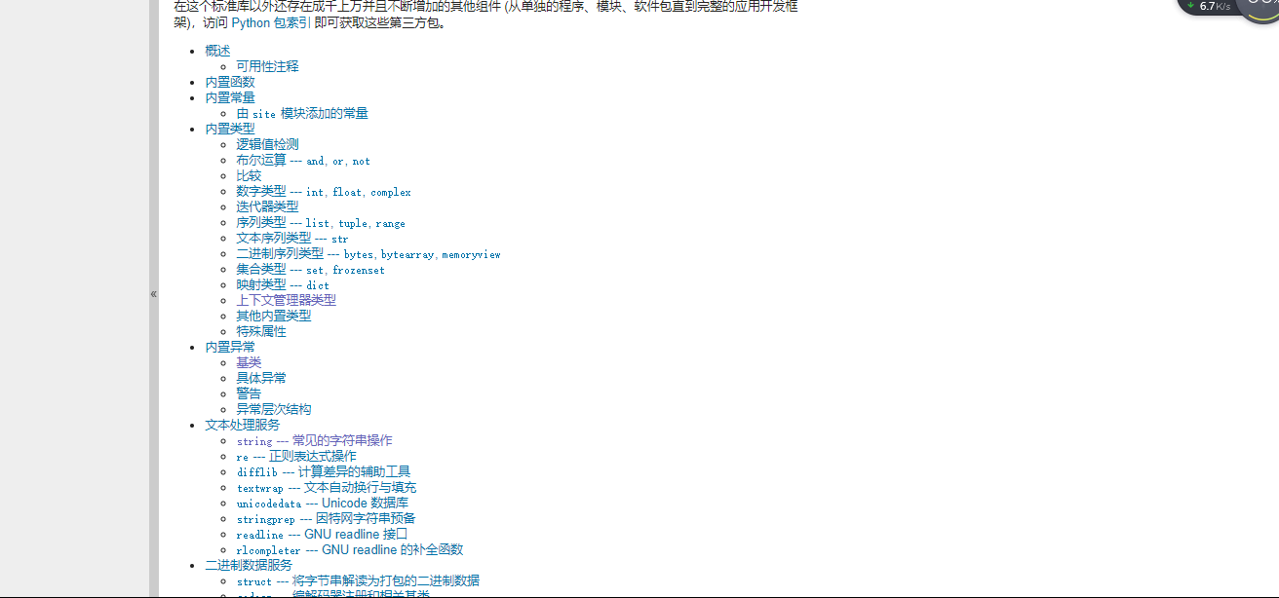
Task: Open the 文本处理服务 chapter link
Action: 243,425
